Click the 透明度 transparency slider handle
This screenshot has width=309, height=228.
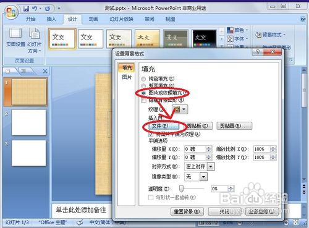click(181, 188)
